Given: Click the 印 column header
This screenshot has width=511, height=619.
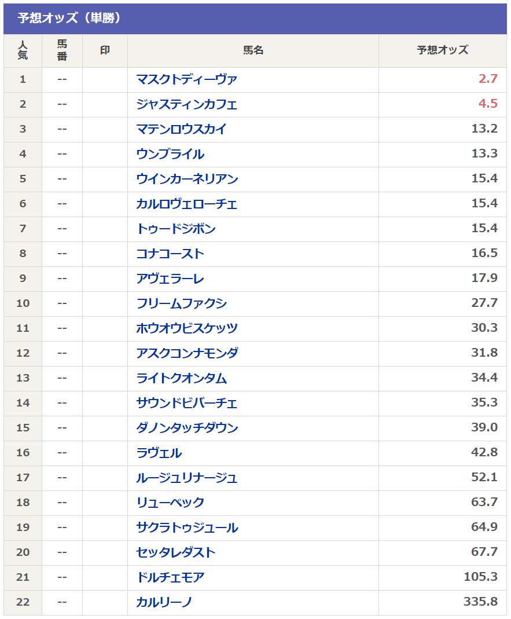Looking at the screenshot, I should [x=105, y=50].
